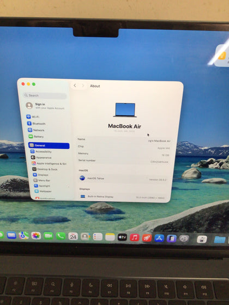Click the Built-in Retina Display row

123,197
